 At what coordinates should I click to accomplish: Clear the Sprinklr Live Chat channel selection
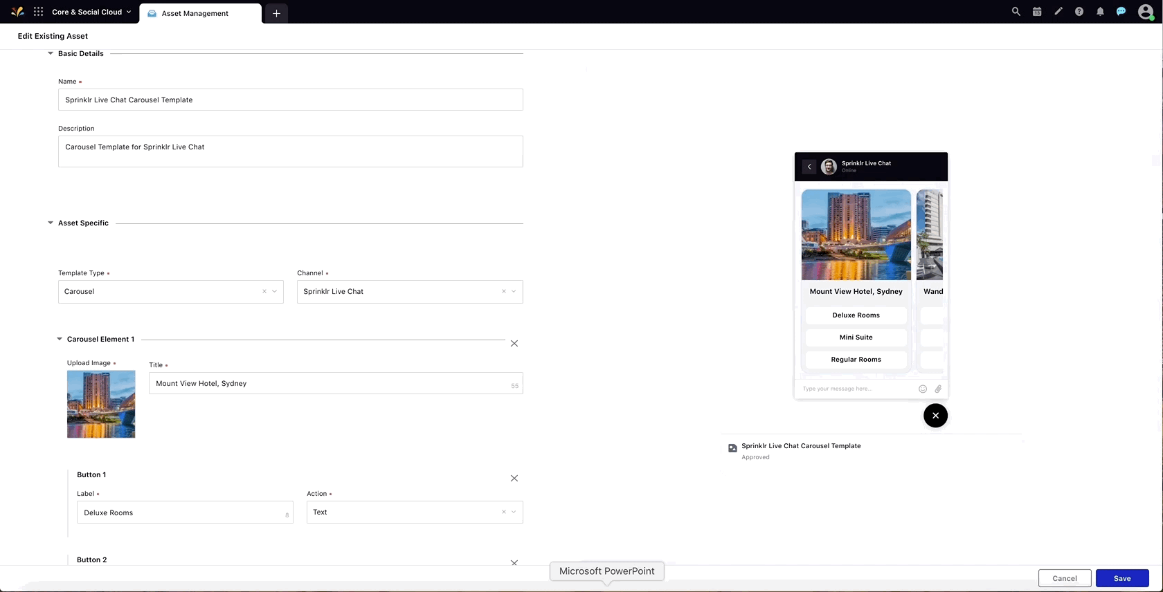click(503, 291)
